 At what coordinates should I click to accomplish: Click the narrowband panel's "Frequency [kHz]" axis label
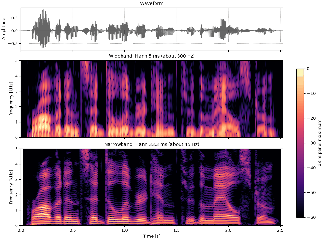11,187
